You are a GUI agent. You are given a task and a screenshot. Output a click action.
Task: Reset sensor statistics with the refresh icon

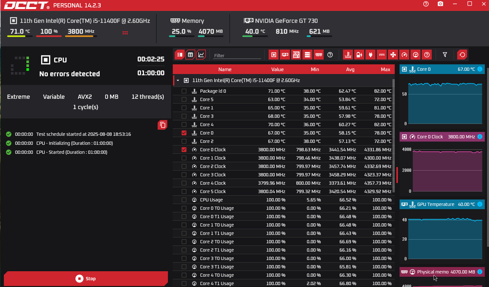coord(462,55)
